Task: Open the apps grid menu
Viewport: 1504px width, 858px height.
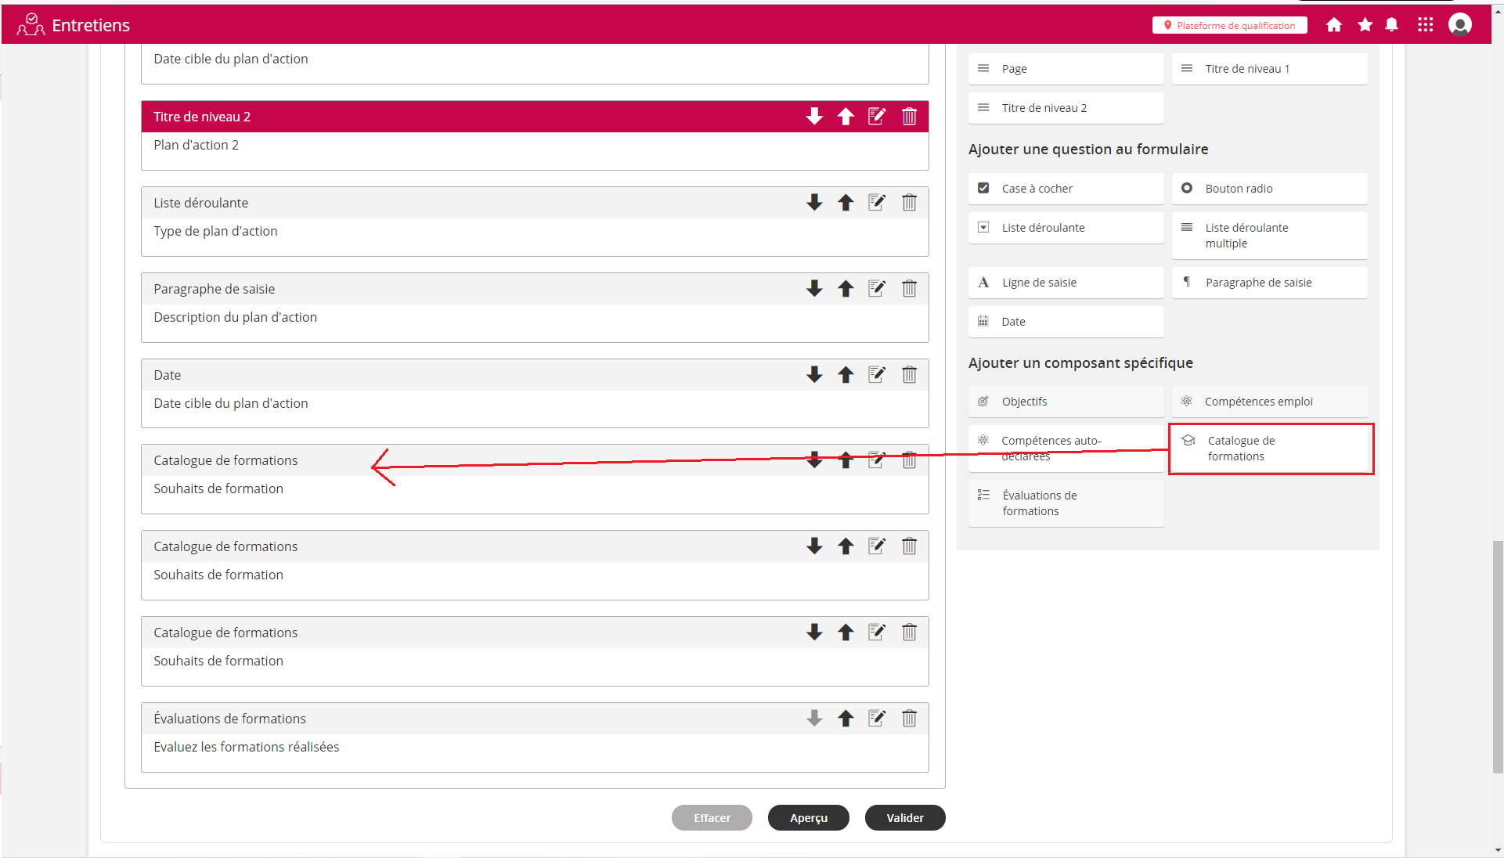Action: click(1425, 25)
